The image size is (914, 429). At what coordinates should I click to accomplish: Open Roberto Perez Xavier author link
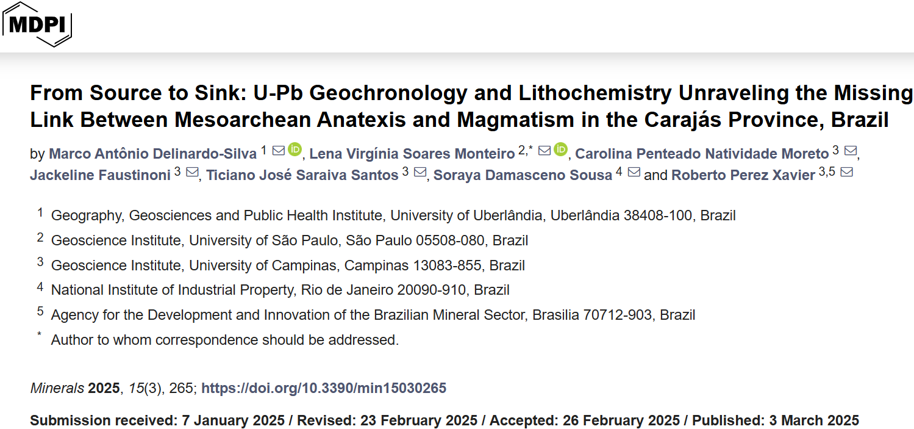(x=743, y=176)
